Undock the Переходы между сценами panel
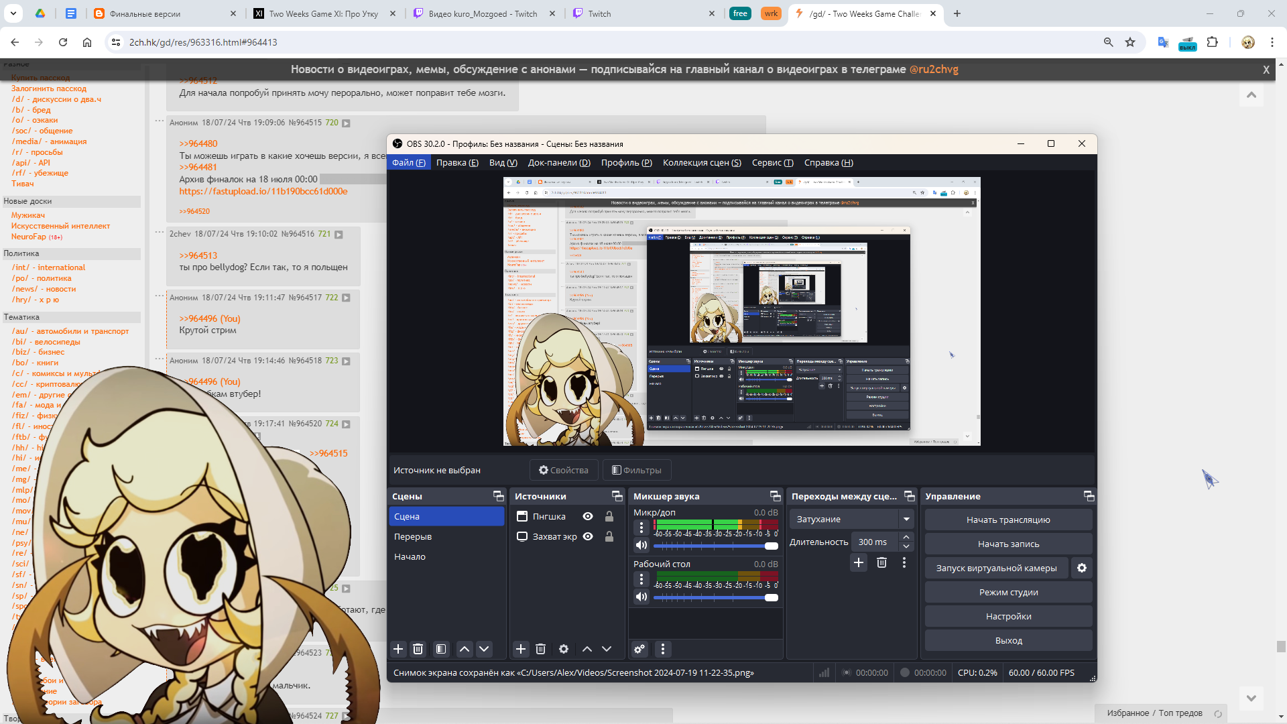This screenshot has height=724, width=1287. tap(910, 496)
